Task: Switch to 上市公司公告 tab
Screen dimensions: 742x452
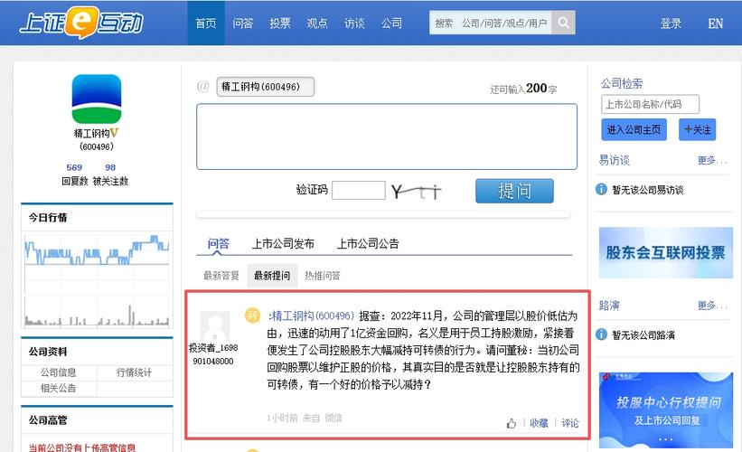Action: click(368, 243)
